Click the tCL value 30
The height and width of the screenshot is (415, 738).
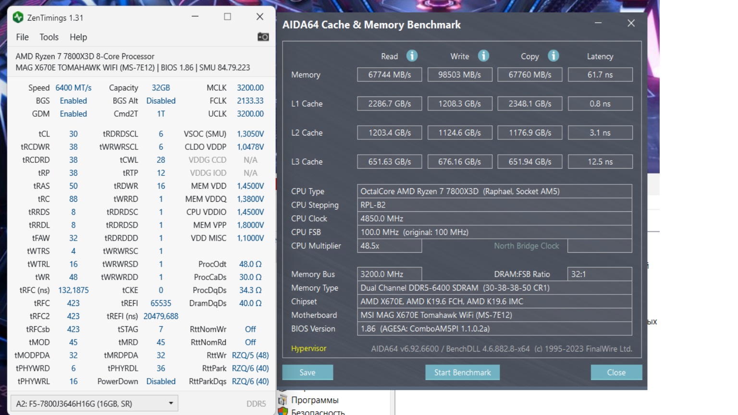74,134
